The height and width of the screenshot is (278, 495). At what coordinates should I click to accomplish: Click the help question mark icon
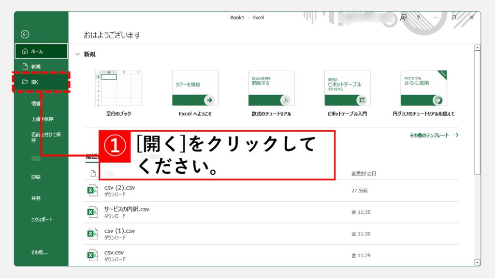(418, 17)
